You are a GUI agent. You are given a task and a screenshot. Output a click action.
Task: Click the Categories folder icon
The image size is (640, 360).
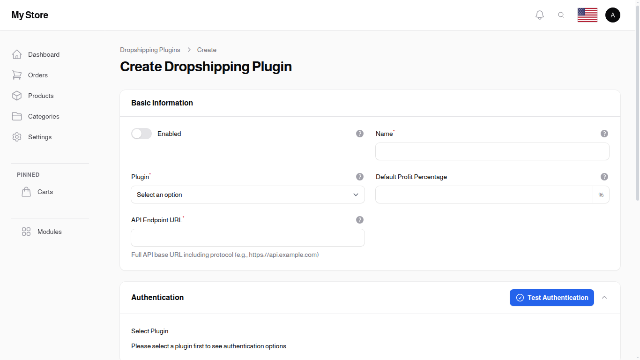coord(17,116)
